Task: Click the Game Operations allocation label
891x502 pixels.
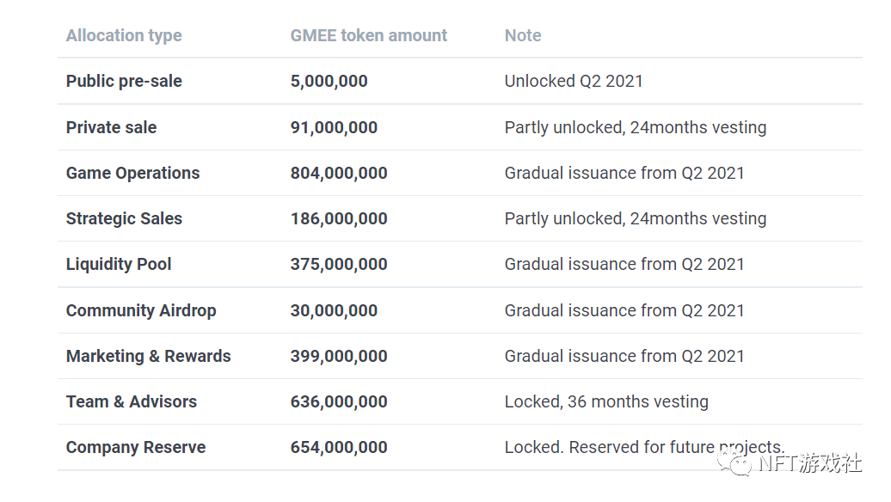Action: click(132, 174)
